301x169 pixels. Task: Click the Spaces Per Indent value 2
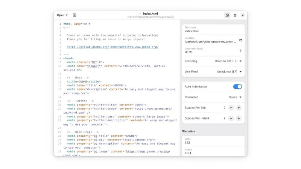point(224,118)
